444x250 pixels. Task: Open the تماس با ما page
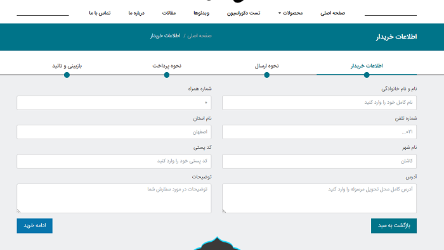(x=100, y=13)
